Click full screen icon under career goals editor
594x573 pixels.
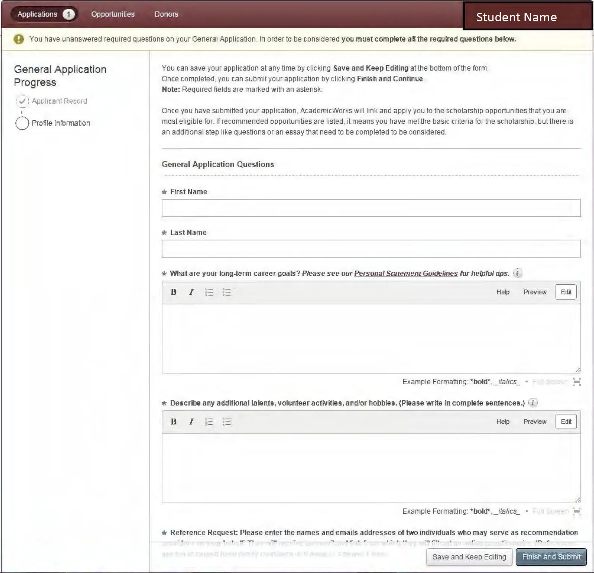tap(577, 382)
